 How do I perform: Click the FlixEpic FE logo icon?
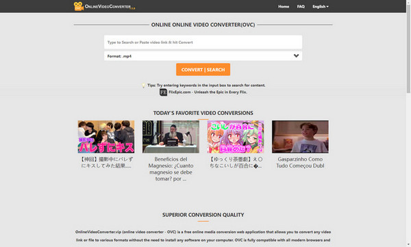(163, 92)
